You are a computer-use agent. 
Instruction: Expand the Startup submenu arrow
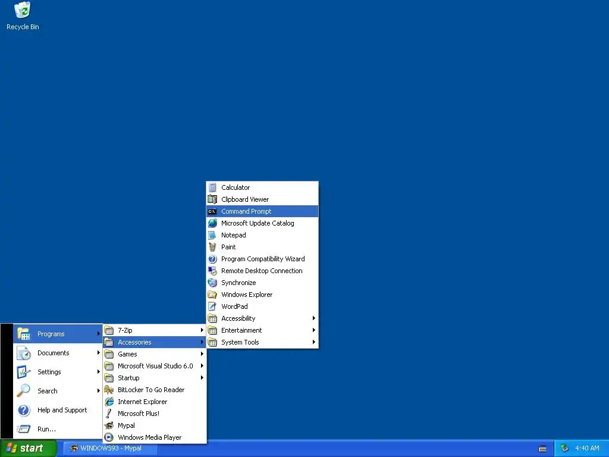click(202, 378)
